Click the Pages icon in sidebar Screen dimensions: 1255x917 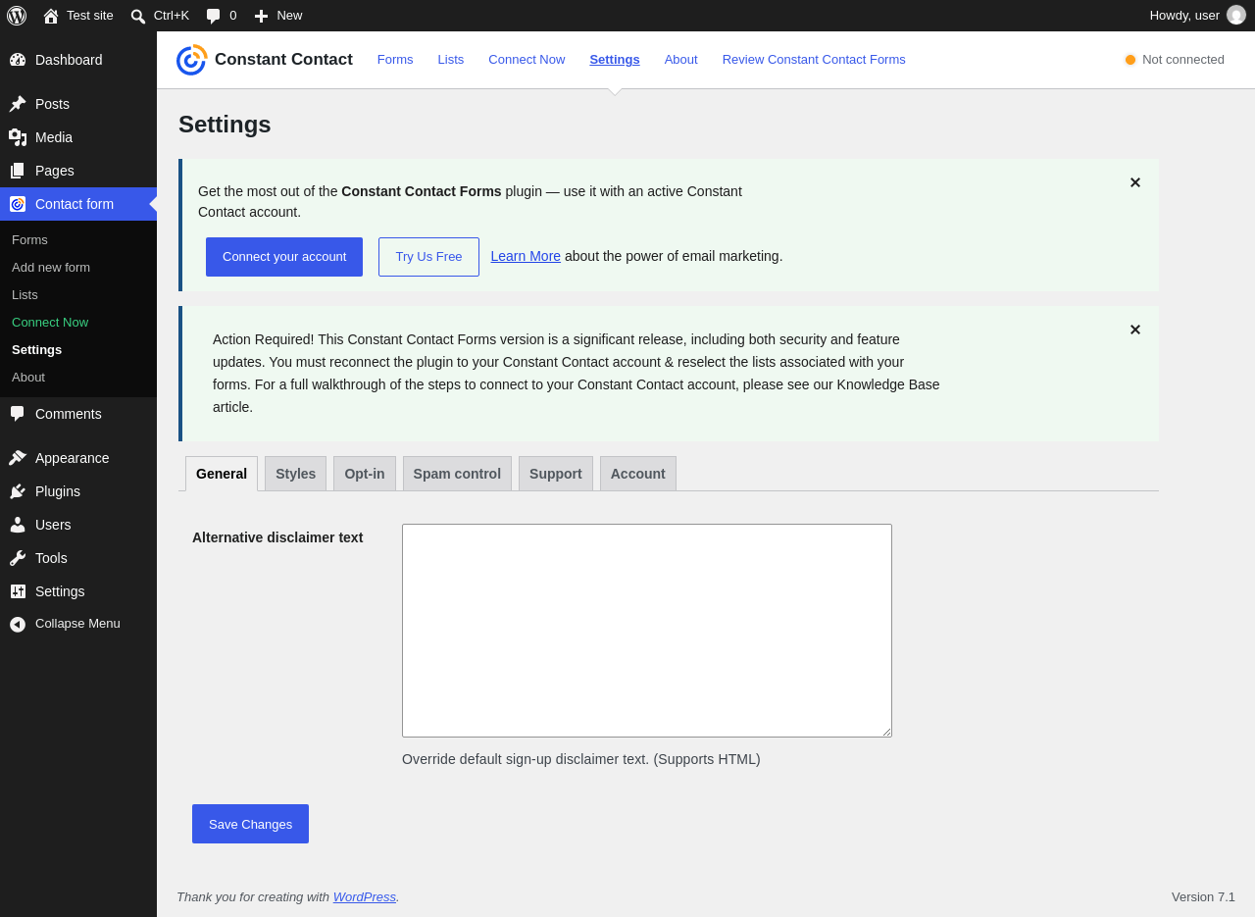coord(18,171)
